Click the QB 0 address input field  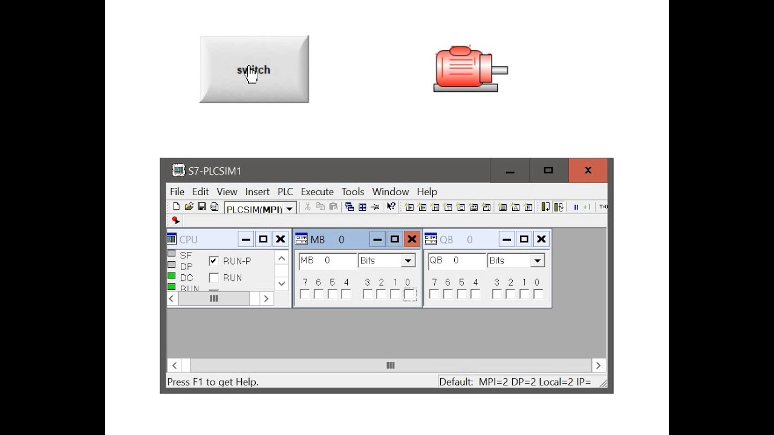click(457, 261)
